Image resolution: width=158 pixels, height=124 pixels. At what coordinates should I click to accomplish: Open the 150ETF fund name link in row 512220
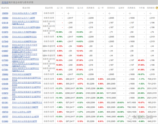[x=25, y=107]
